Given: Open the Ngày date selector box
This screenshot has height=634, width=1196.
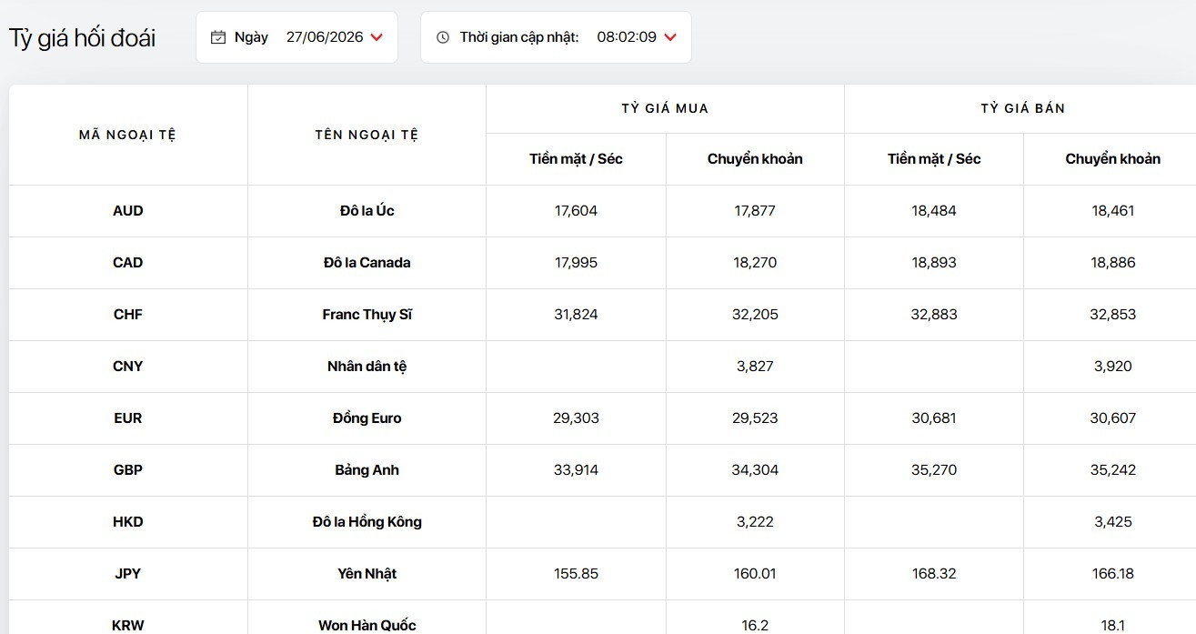Looking at the screenshot, I should pos(296,37).
